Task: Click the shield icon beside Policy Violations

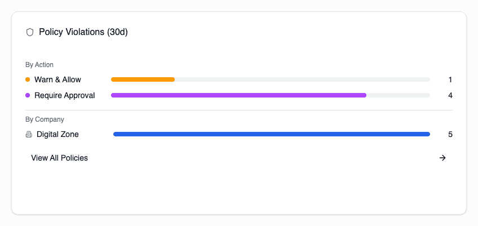Action: pyautogui.click(x=30, y=32)
